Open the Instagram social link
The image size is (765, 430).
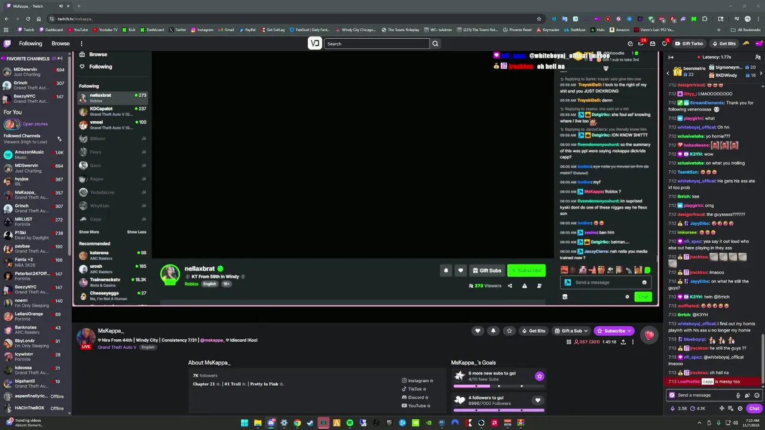tap(418, 380)
